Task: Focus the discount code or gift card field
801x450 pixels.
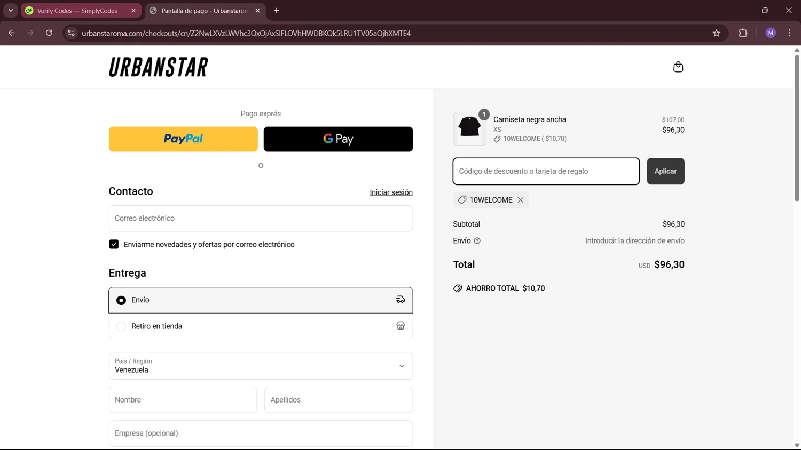Action: 546,171
